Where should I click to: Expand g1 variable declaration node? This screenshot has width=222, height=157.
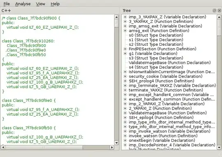[x=125, y=54]
